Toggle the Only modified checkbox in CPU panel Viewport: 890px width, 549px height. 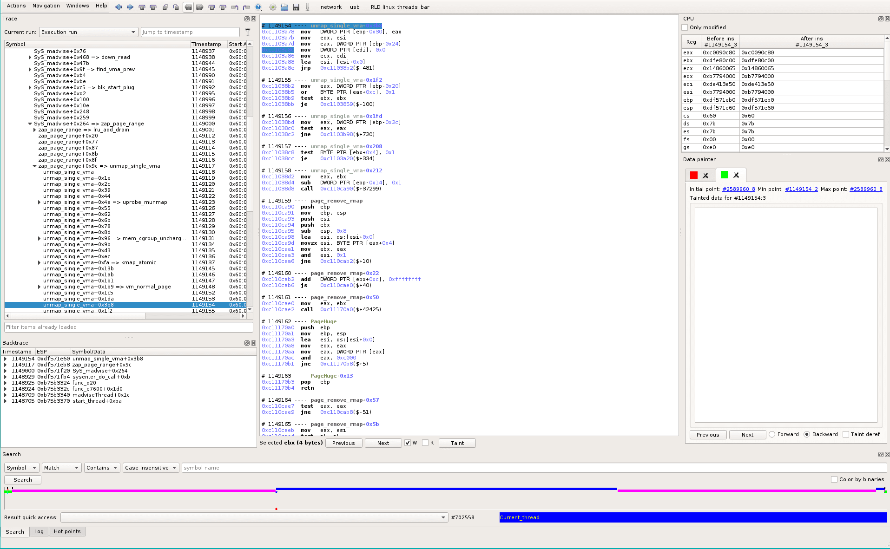[x=684, y=27]
